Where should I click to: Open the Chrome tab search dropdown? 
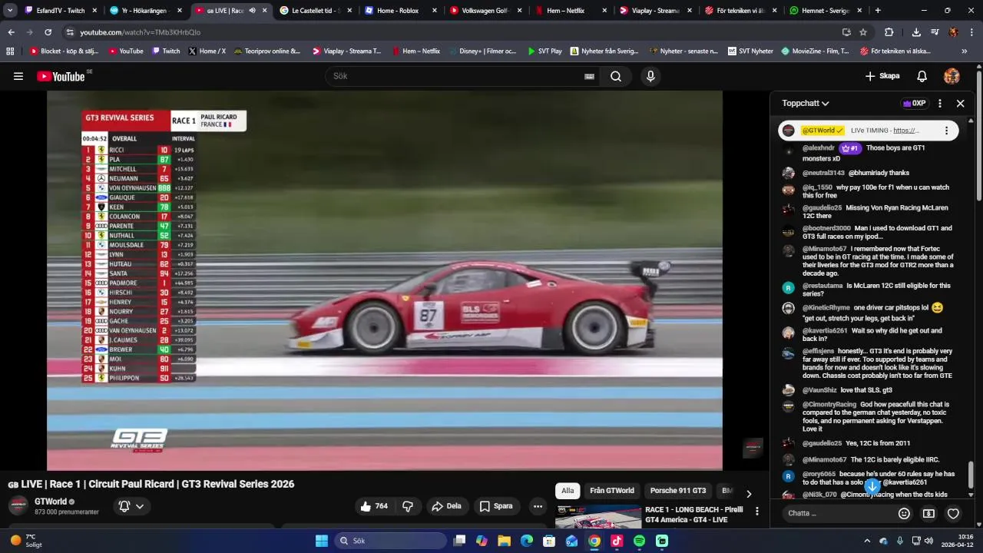click(x=10, y=11)
